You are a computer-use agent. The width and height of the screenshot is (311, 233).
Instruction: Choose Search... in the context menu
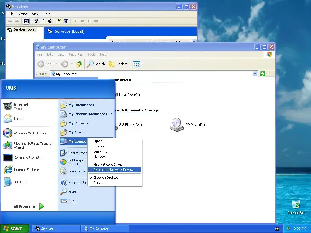[x=114, y=151]
